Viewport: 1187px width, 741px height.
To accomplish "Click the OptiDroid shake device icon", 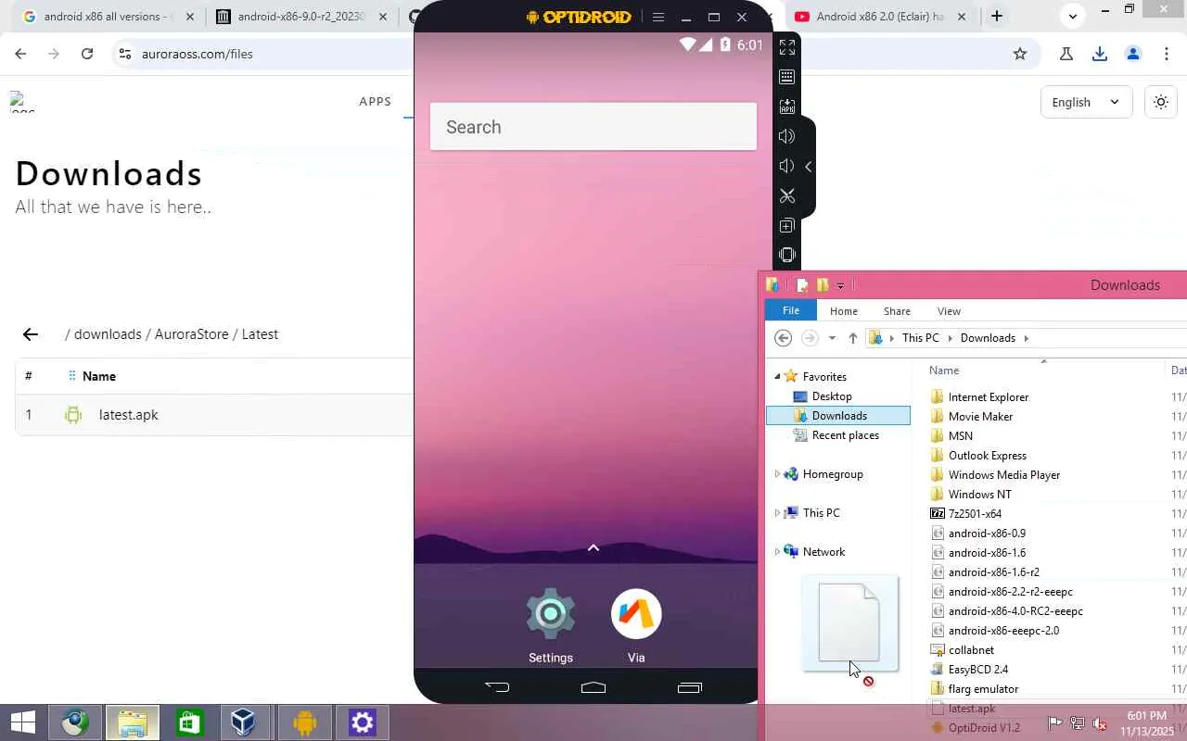I will pyautogui.click(x=787, y=255).
